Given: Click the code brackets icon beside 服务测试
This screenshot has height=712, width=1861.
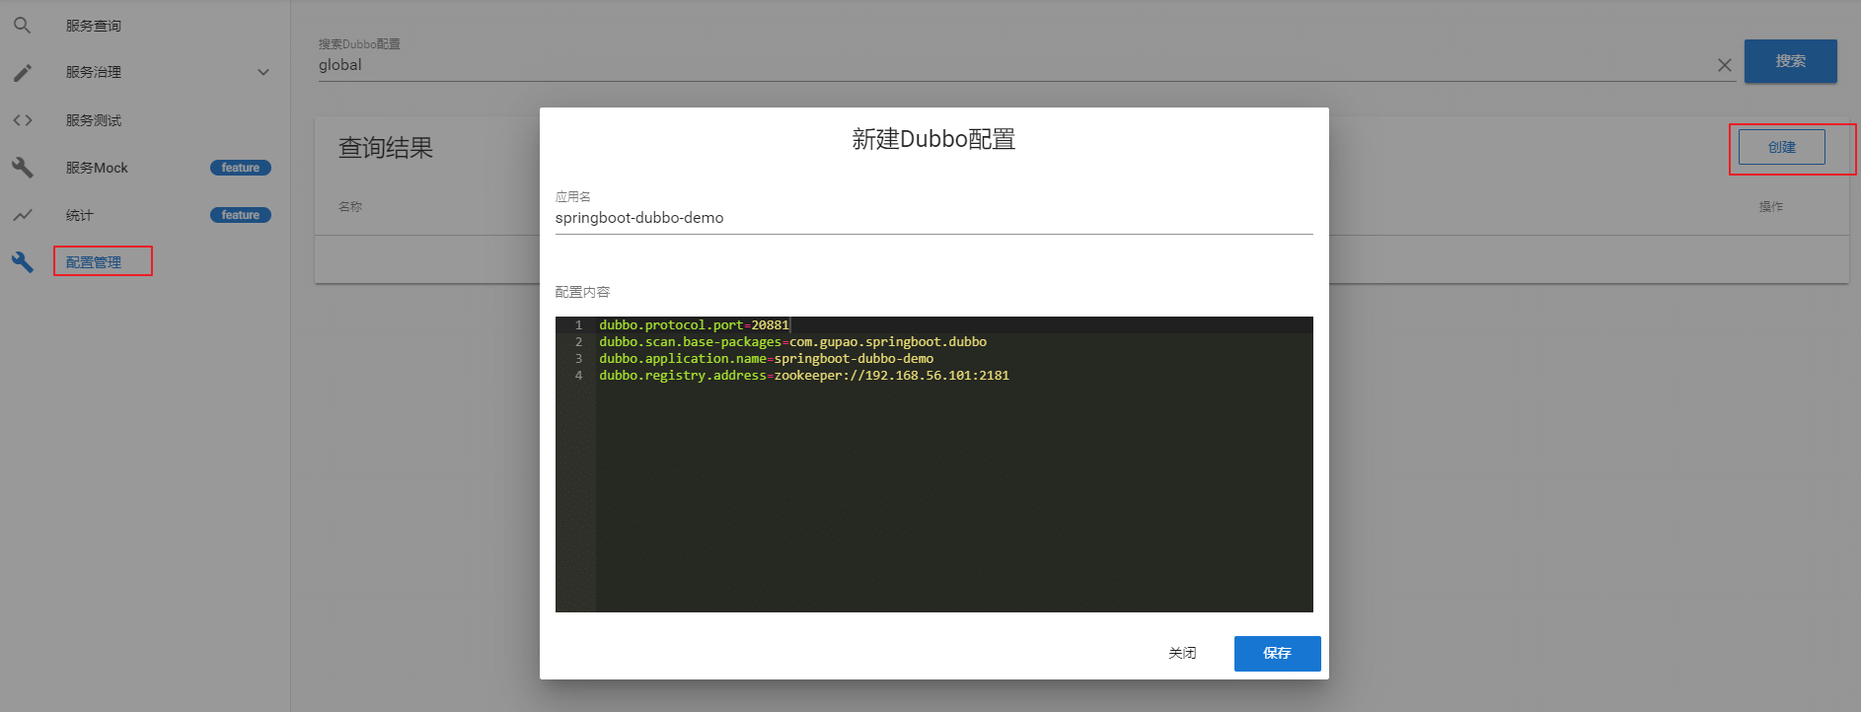Looking at the screenshot, I should (x=22, y=120).
